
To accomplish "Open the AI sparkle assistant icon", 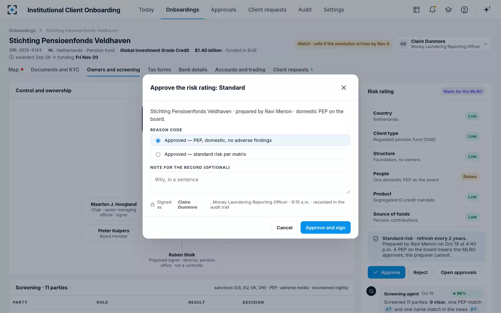I will coord(487,9).
